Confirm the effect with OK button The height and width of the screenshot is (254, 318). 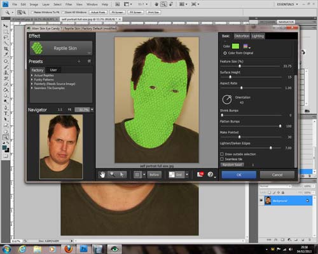[x=239, y=175]
